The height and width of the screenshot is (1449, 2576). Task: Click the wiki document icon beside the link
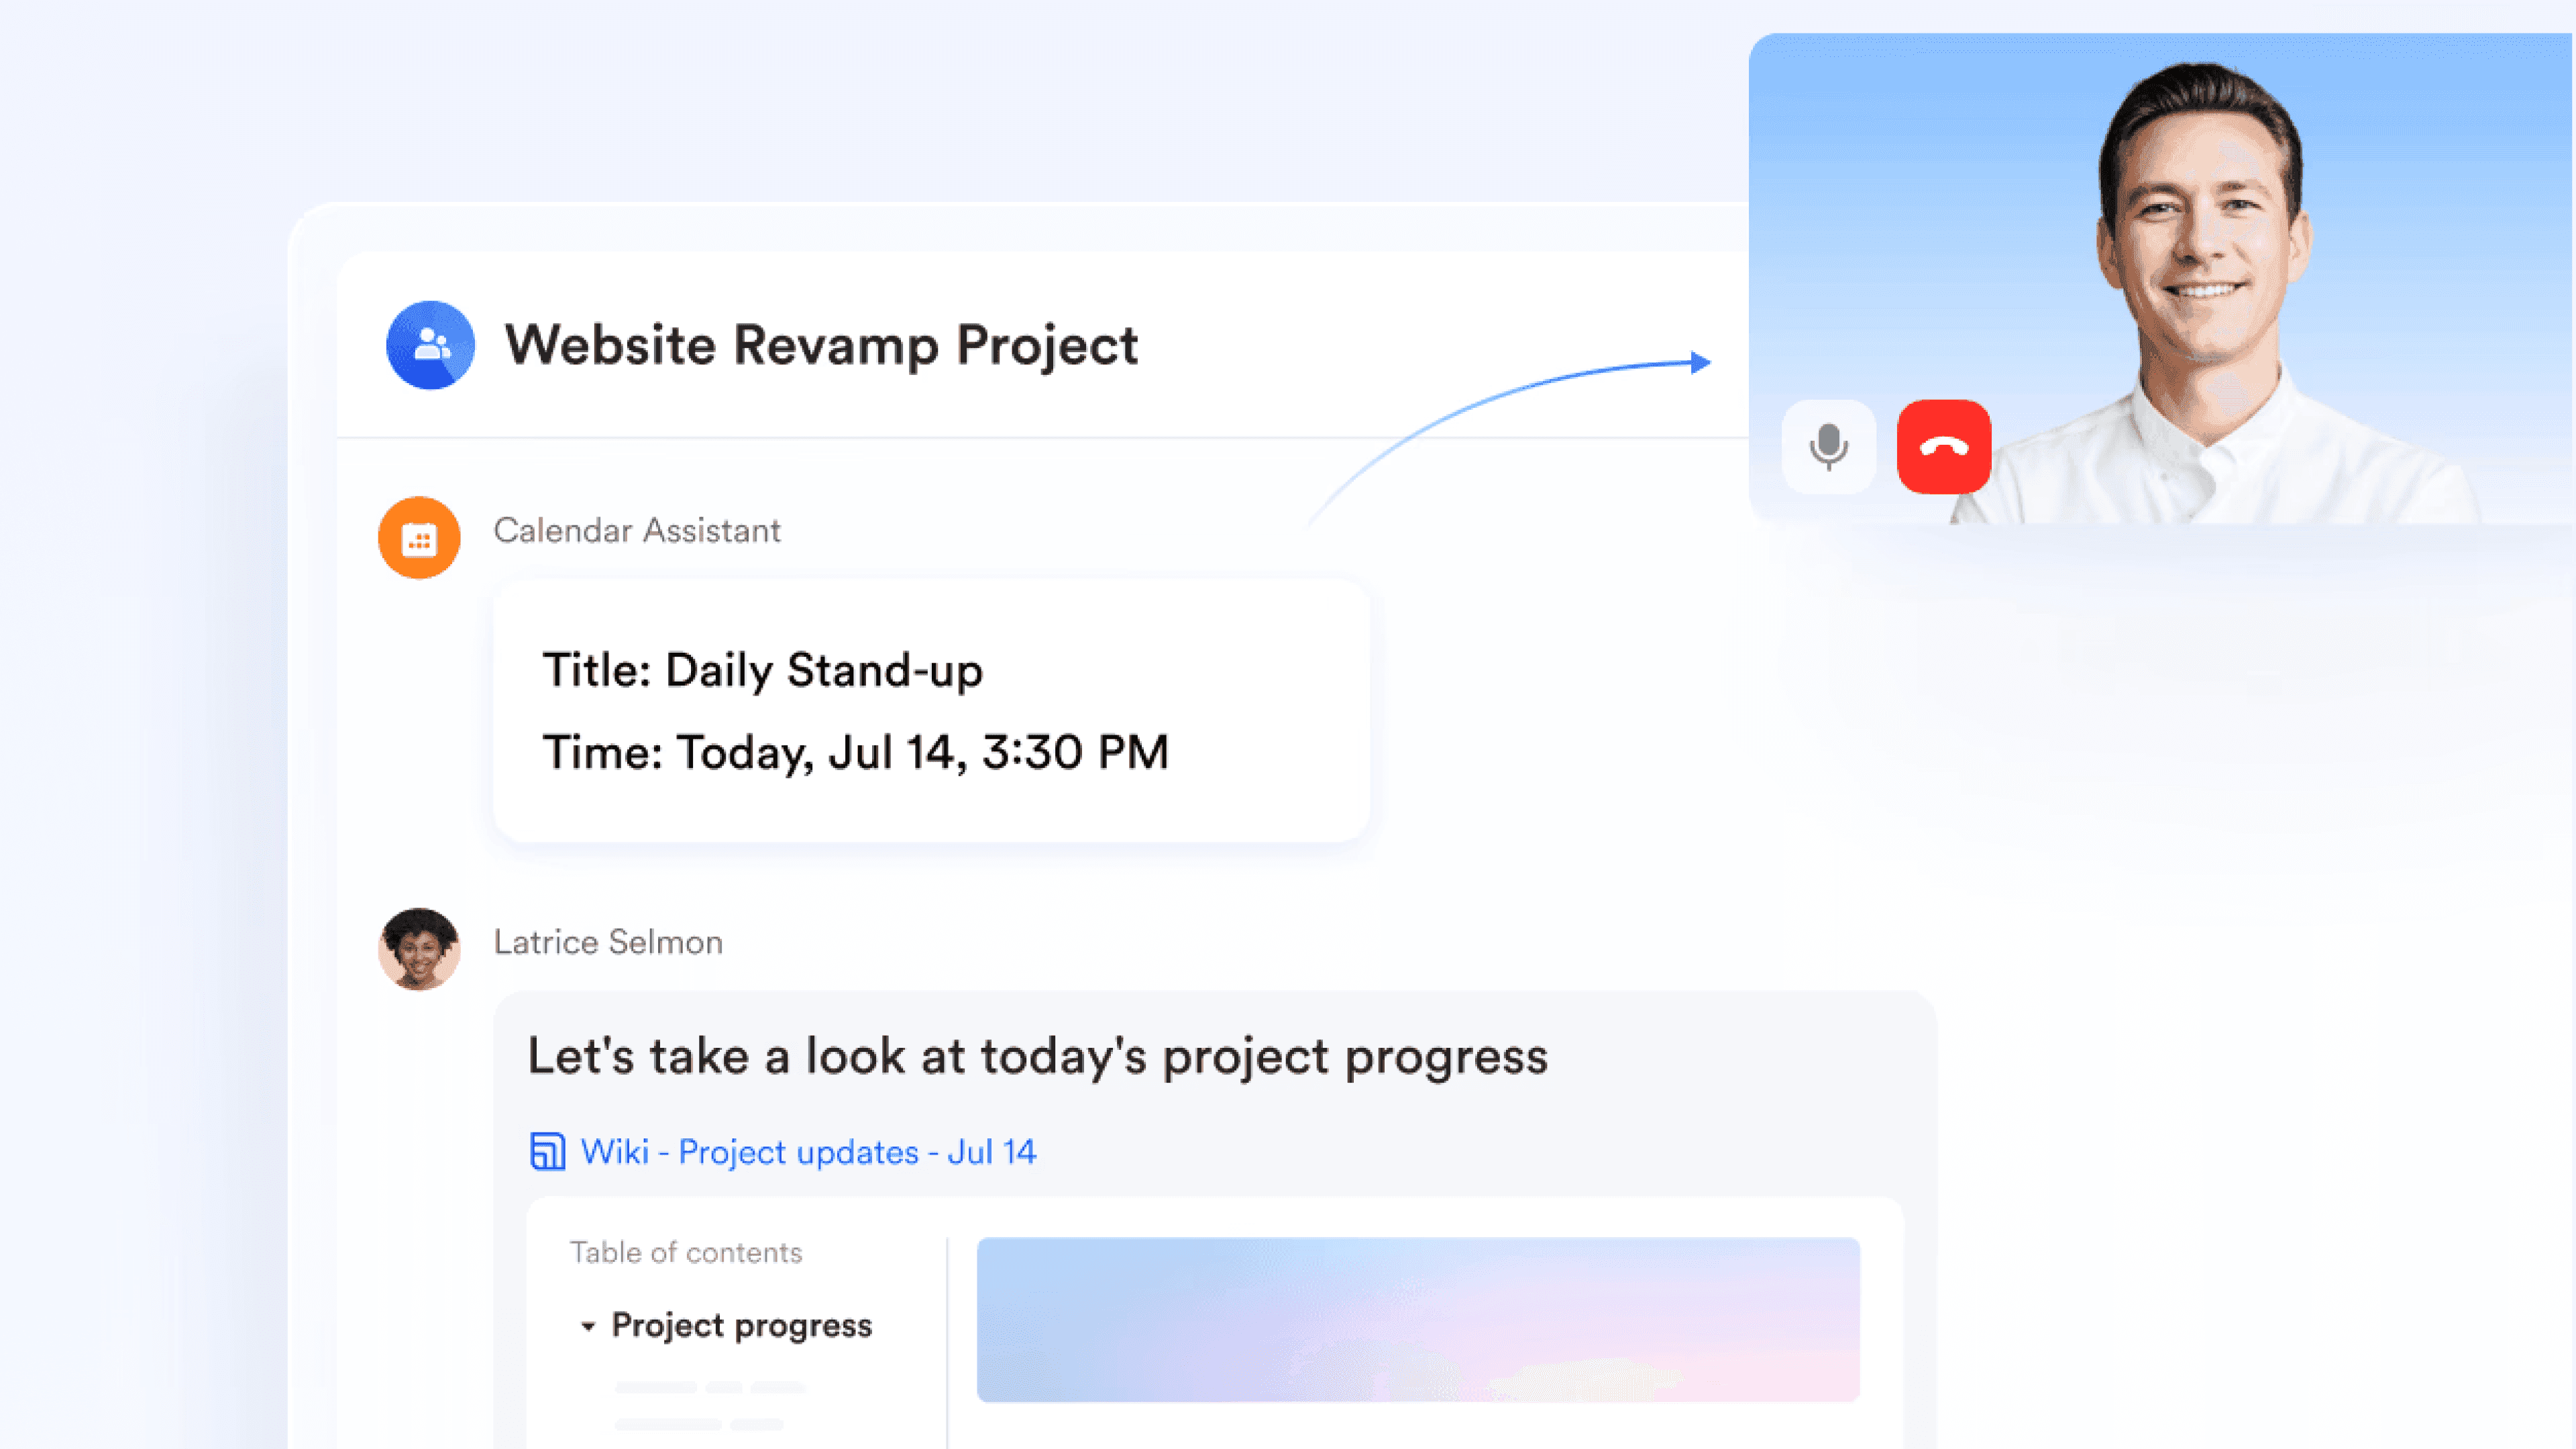pos(547,1152)
